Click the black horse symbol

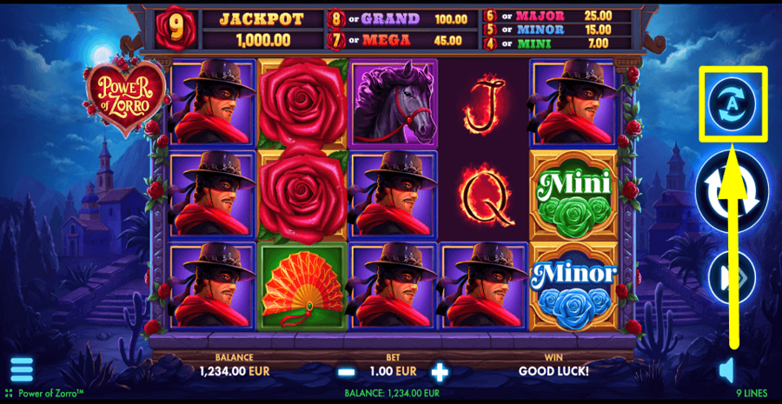pyautogui.click(x=393, y=104)
